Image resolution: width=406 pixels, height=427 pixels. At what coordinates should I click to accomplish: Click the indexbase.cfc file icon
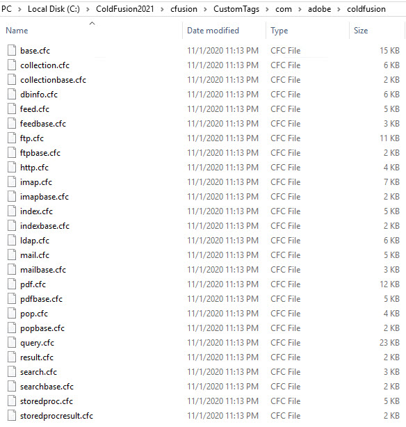tap(12, 226)
